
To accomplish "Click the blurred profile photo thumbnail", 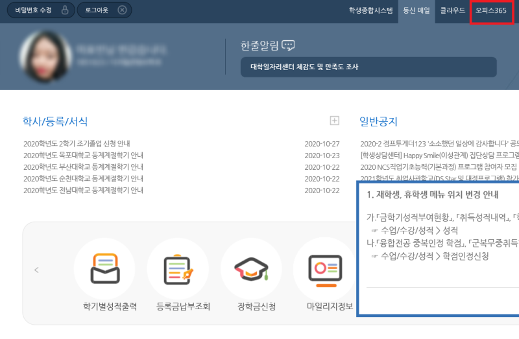I will point(45,56).
